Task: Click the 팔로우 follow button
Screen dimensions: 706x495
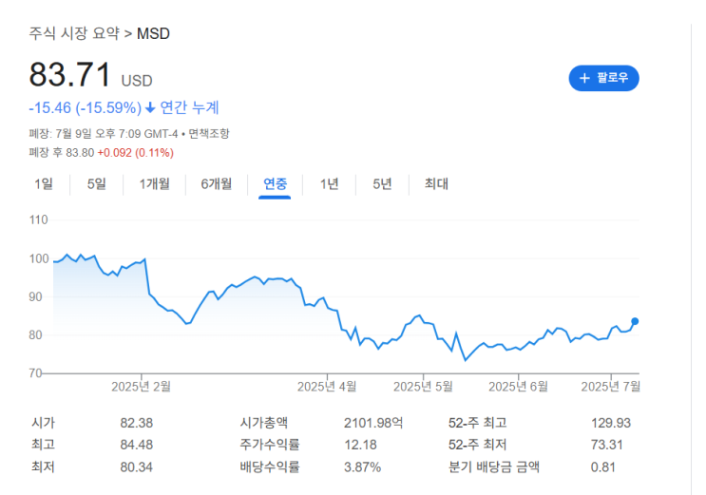Action: 603,78
